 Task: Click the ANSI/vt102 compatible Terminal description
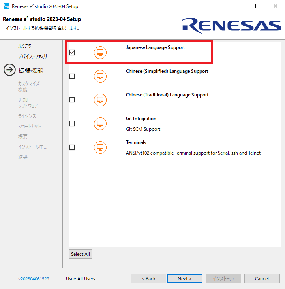point(193,153)
